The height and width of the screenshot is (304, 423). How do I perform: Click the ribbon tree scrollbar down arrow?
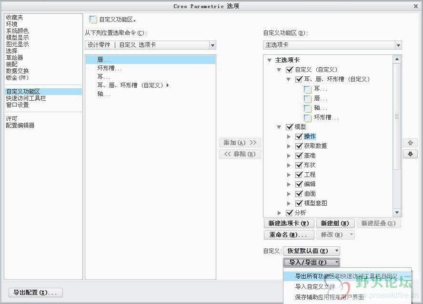click(397, 213)
